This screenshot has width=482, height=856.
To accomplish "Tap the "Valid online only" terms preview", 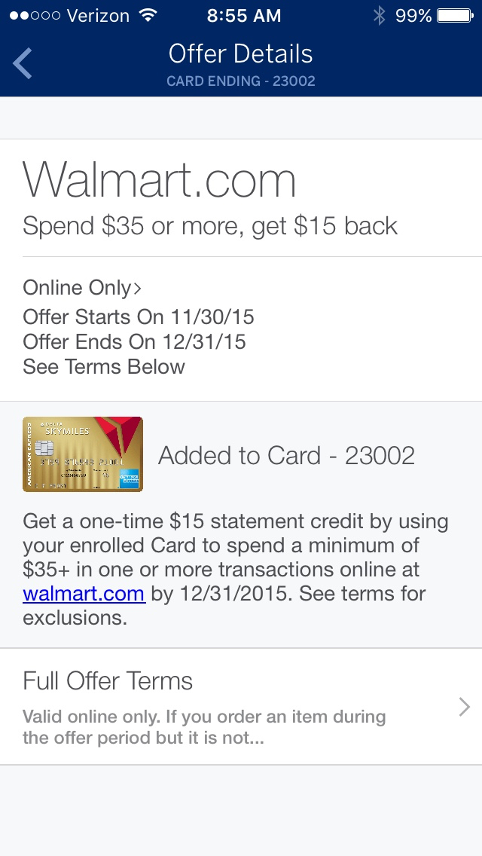I will pos(204,726).
